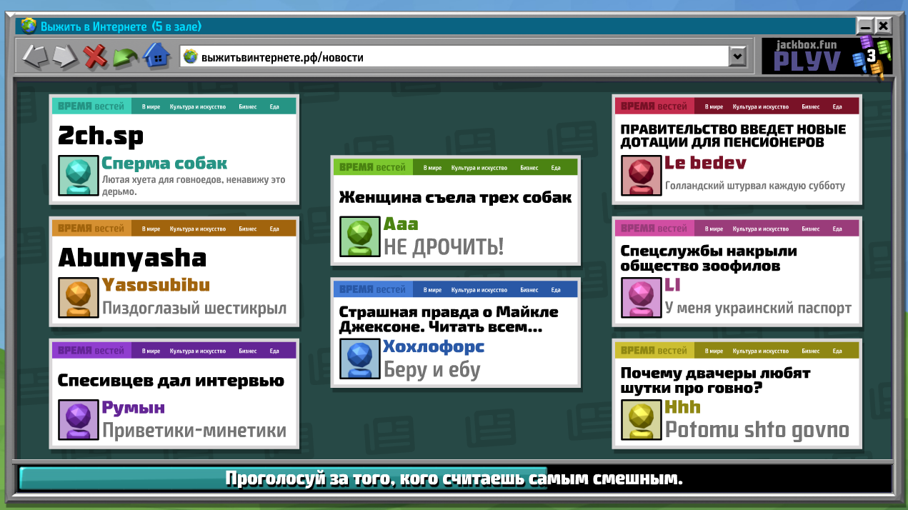Select Страшная правда о Майкле Джексоне headline
908x510 pixels.
[x=449, y=320]
